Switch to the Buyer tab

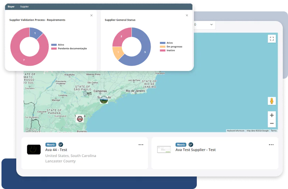coord(11,7)
